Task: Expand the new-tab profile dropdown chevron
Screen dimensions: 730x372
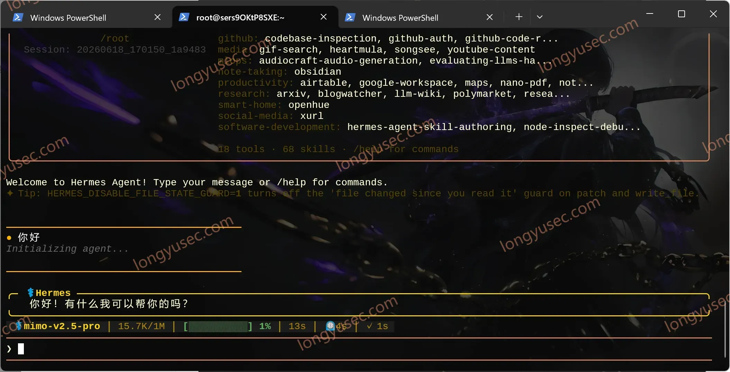Action: tap(539, 17)
